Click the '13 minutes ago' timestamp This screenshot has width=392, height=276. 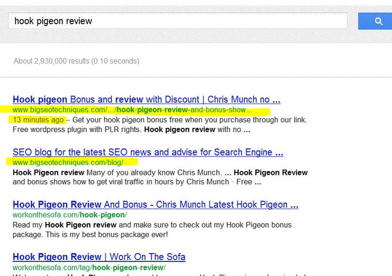pyautogui.click(x=38, y=120)
